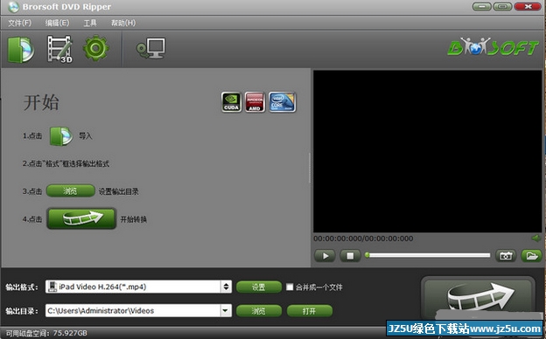Click the IFO/ISO load to computer icon
Screen dimensions: 546x339
[150, 49]
